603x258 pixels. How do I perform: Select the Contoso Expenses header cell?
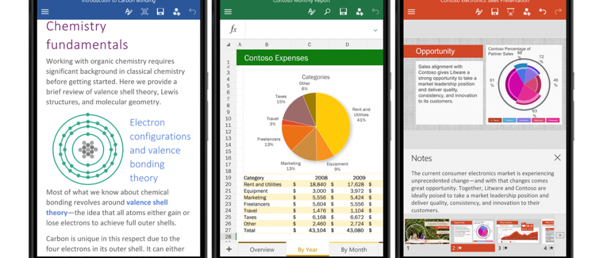click(309, 58)
